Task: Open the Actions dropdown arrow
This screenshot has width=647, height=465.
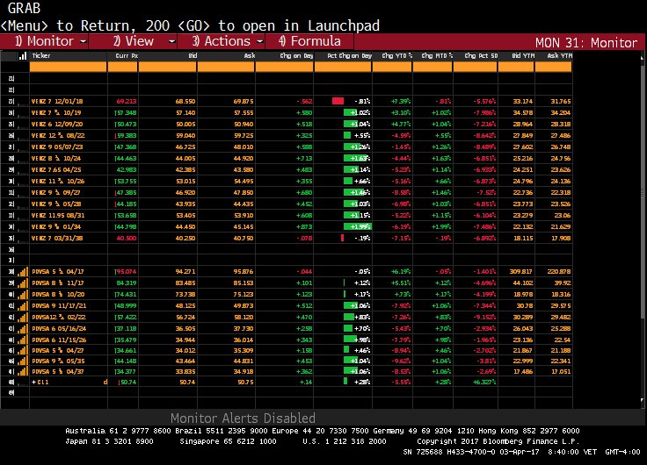Action: click(259, 41)
